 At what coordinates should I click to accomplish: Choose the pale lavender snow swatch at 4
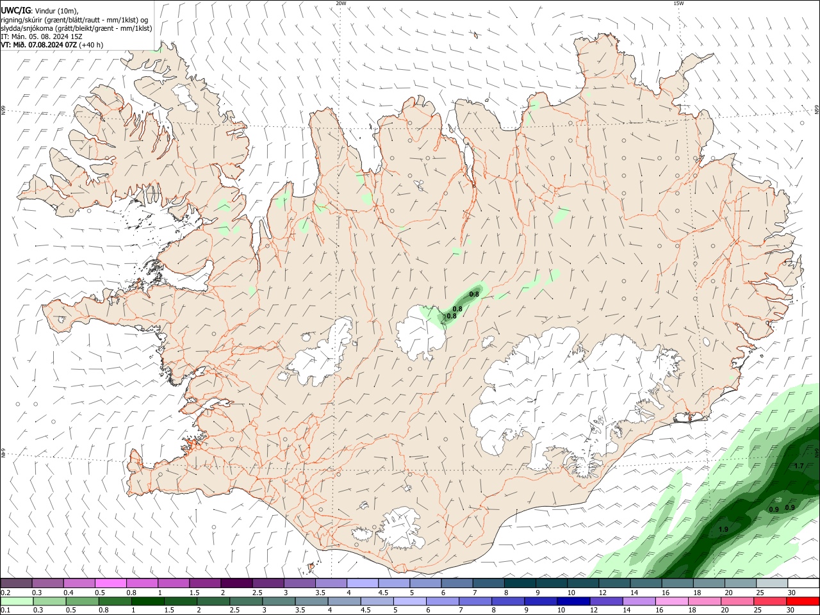(363, 584)
